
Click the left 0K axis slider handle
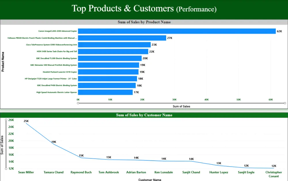78,103
